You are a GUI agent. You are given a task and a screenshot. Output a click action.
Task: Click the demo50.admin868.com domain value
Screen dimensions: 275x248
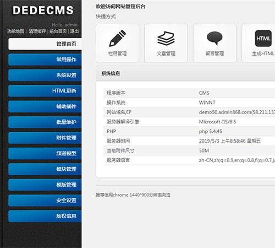coord(237,112)
